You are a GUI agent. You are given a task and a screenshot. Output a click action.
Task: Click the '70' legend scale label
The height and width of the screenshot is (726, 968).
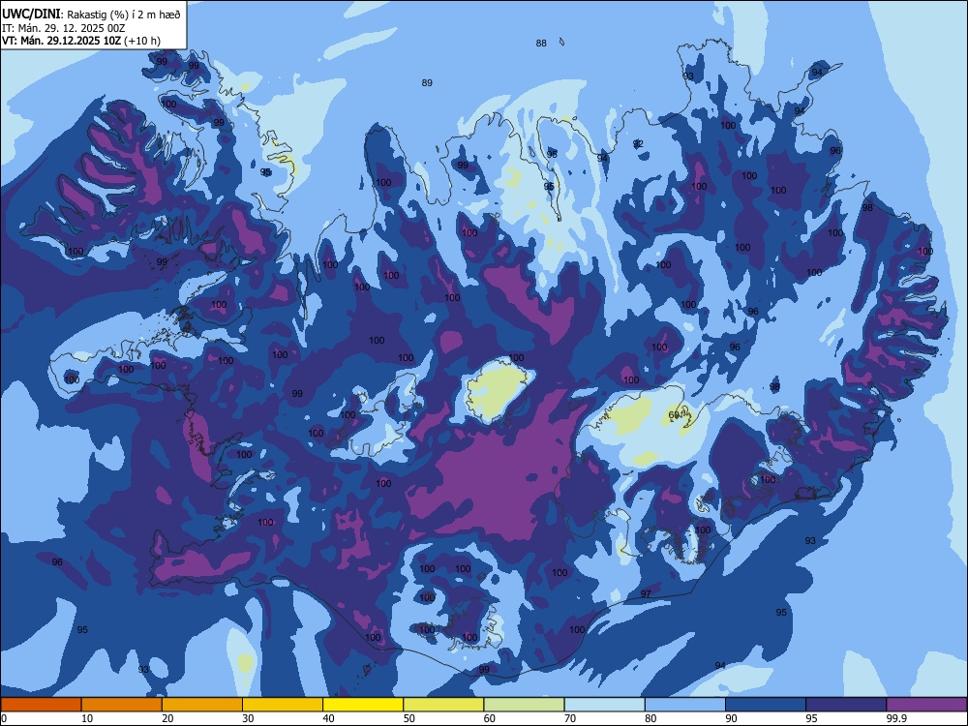(x=570, y=718)
